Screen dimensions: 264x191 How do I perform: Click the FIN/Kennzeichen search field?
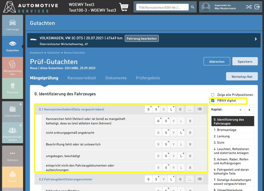point(162,7)
